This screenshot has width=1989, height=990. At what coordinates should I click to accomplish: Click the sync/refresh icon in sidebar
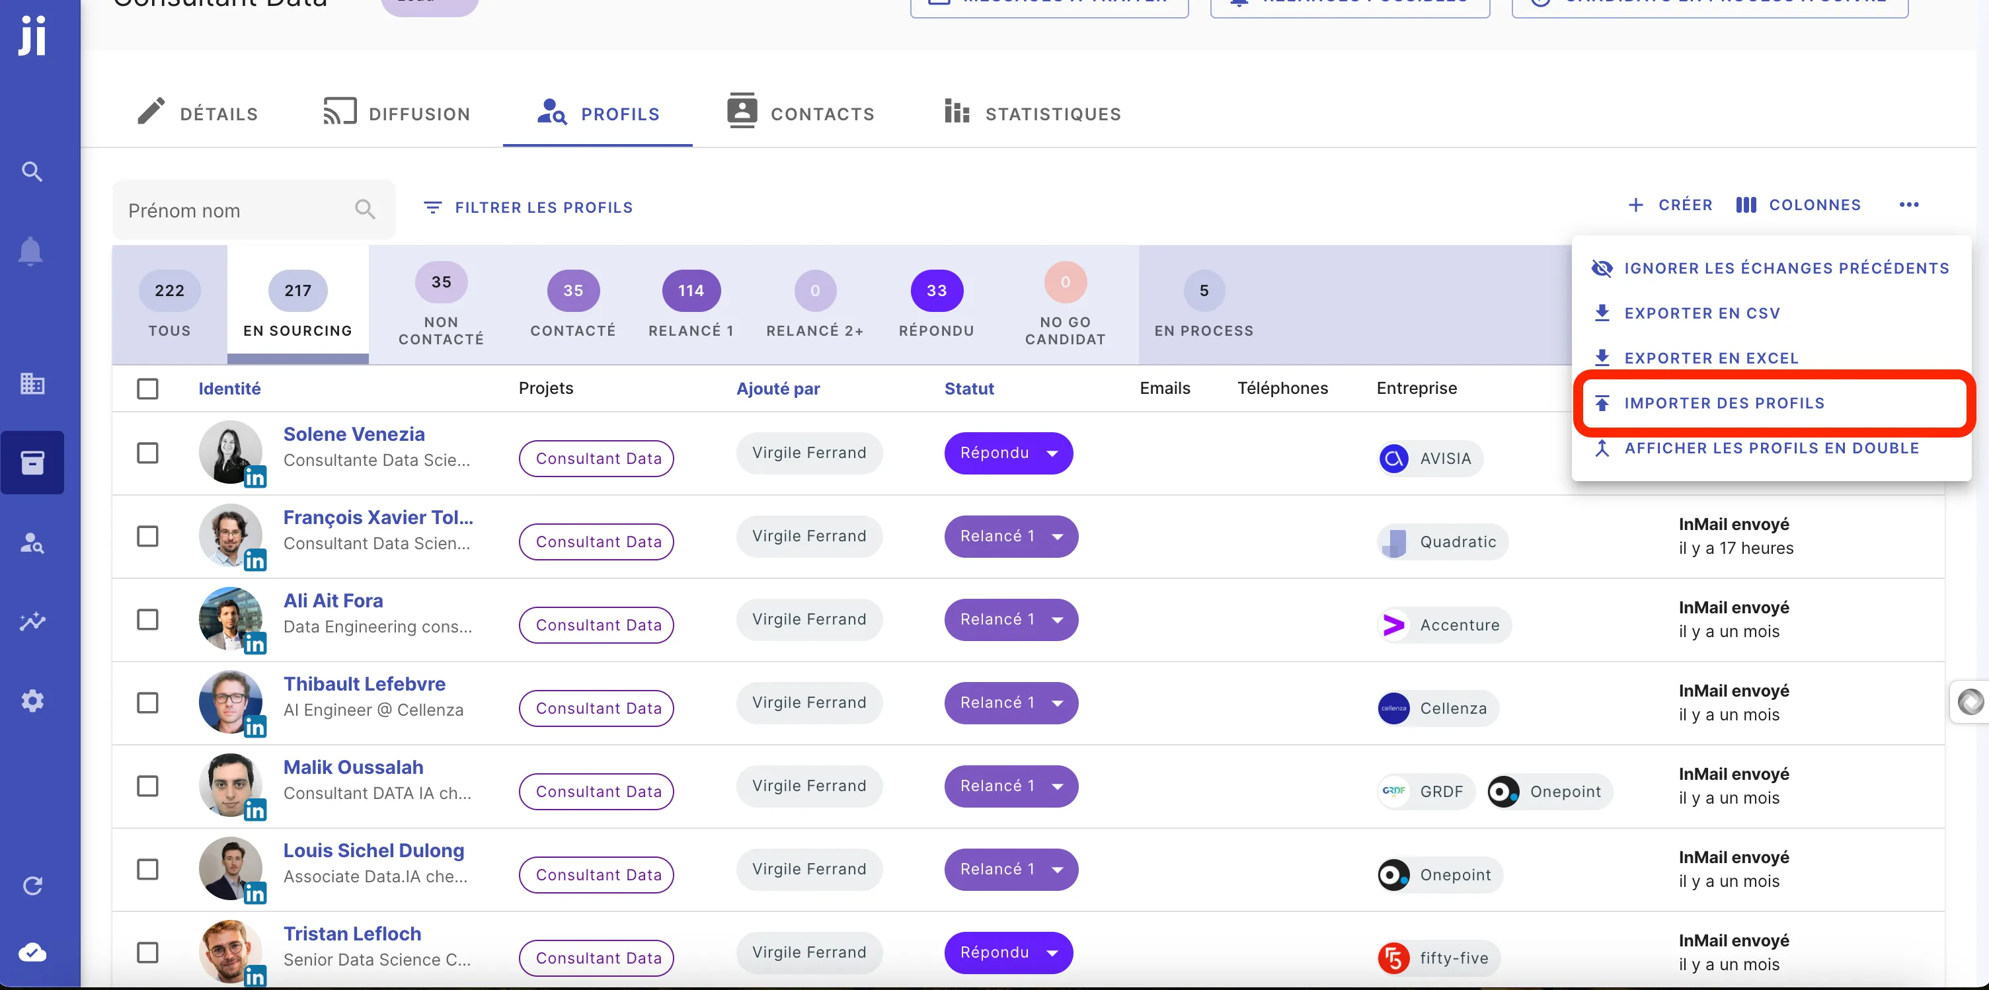click(x=34, y=884)
